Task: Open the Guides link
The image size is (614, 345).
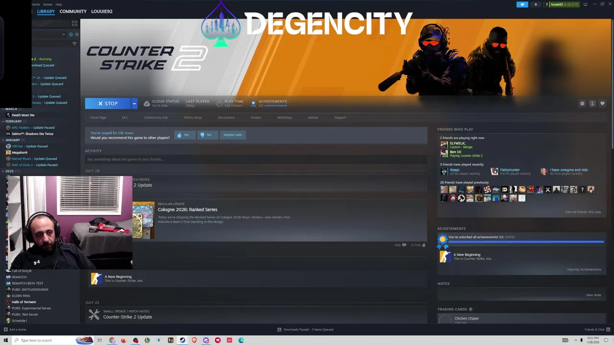Action: 256,117
